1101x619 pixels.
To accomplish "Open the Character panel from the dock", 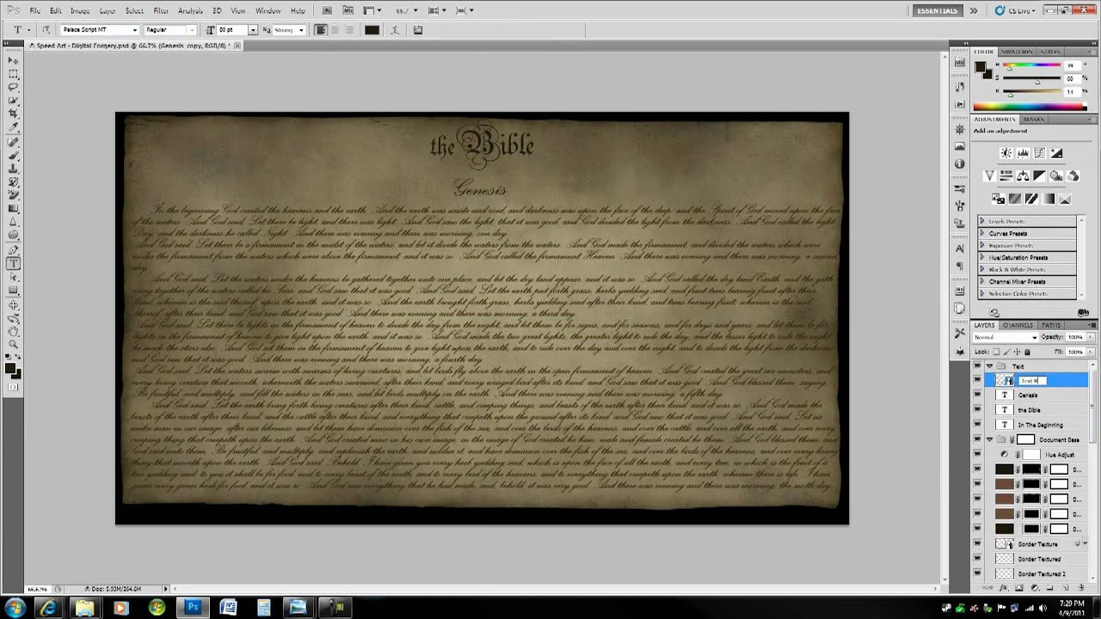I will pos(960,249).
